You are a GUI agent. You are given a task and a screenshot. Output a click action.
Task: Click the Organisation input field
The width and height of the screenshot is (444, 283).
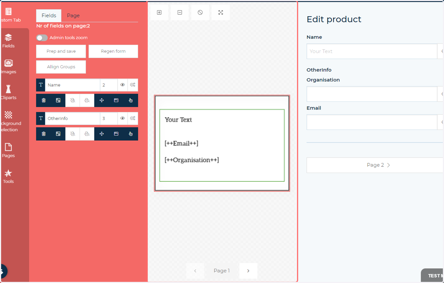click(372, 94)
